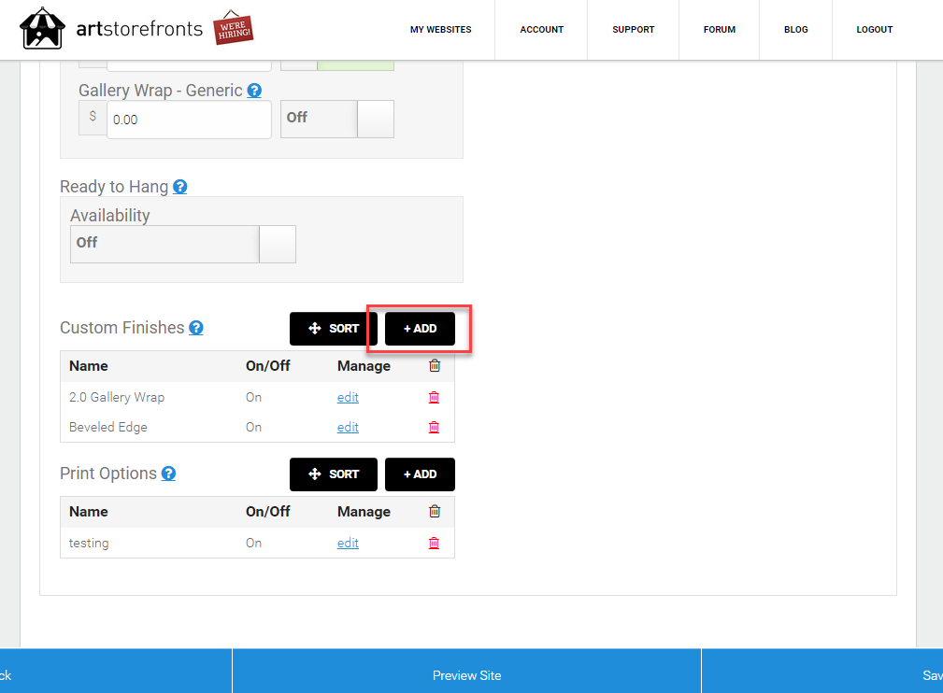The image size is (943, 693).
Task: Go to My Websites
Action: click(x=441, y=30)
